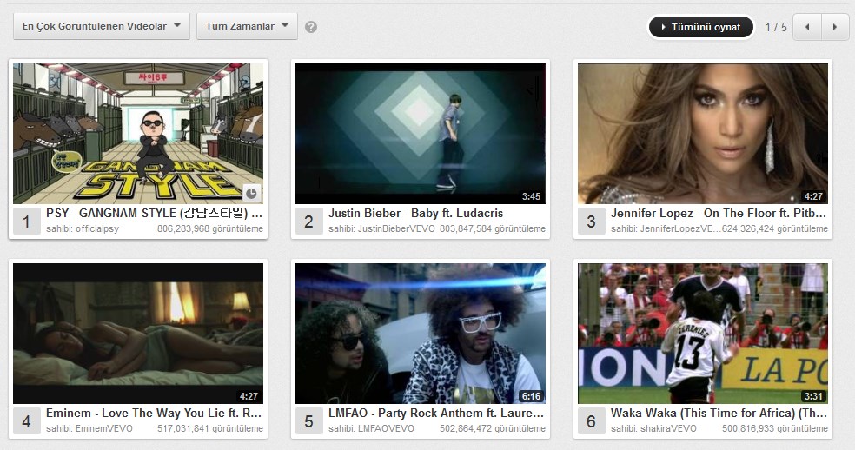Open the En Çok Görüntülenen Videolar dropdown
This screenshot has width=855, height=450.
[102, 26]
